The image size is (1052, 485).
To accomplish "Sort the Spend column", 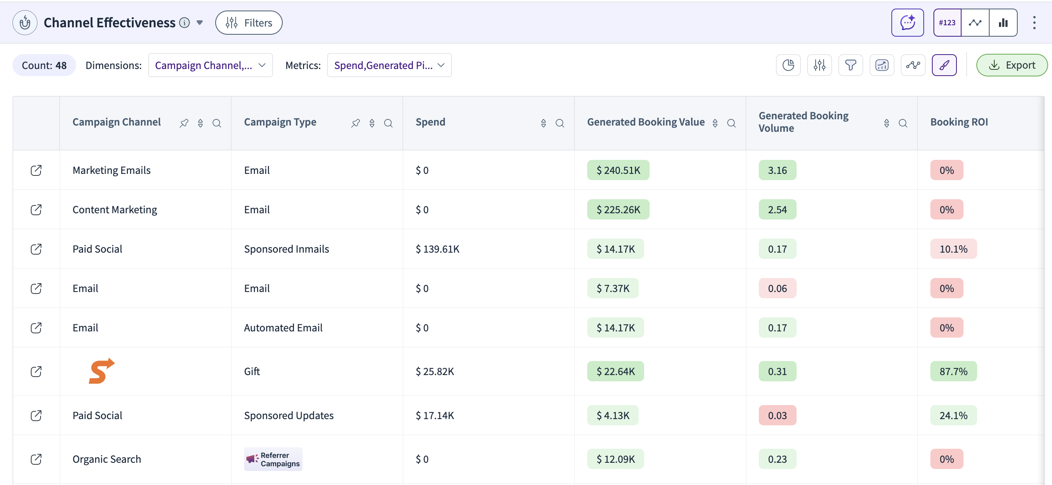I will pos(543,123).
